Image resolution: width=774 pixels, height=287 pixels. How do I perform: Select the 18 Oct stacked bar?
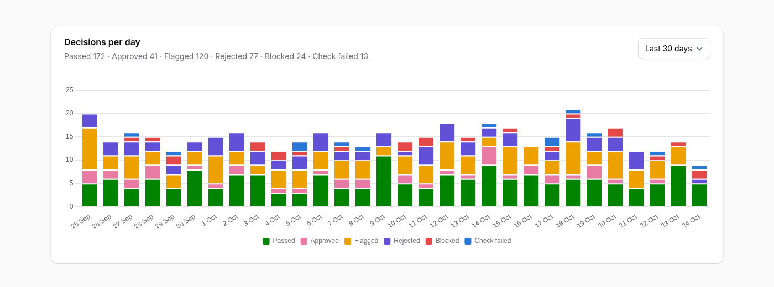(573, 158)
